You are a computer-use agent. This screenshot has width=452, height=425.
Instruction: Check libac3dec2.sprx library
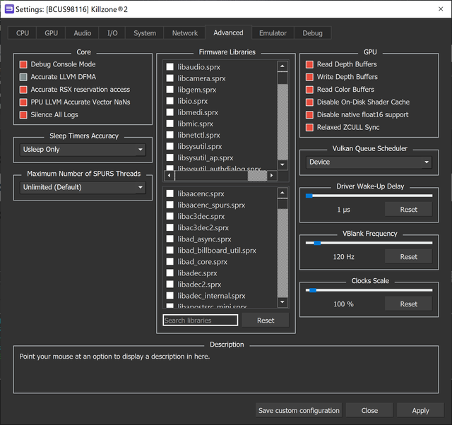[x=170, y=227]
